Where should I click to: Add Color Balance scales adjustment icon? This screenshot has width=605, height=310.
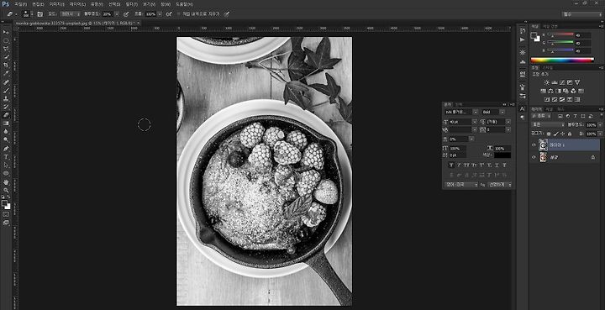pyautogui.click(x=550, y=91)
